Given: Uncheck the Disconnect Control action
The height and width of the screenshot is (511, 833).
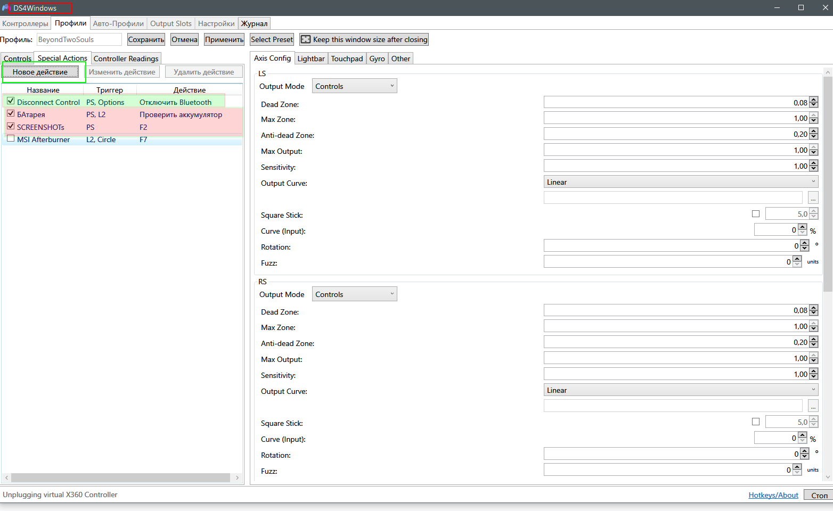Looking at the screenshot, I should pos(11,101).
